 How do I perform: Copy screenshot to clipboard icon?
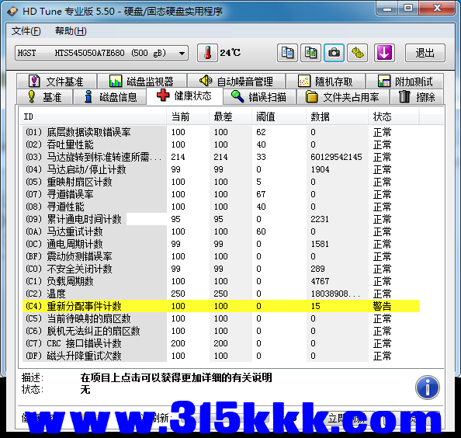point(310,53)
